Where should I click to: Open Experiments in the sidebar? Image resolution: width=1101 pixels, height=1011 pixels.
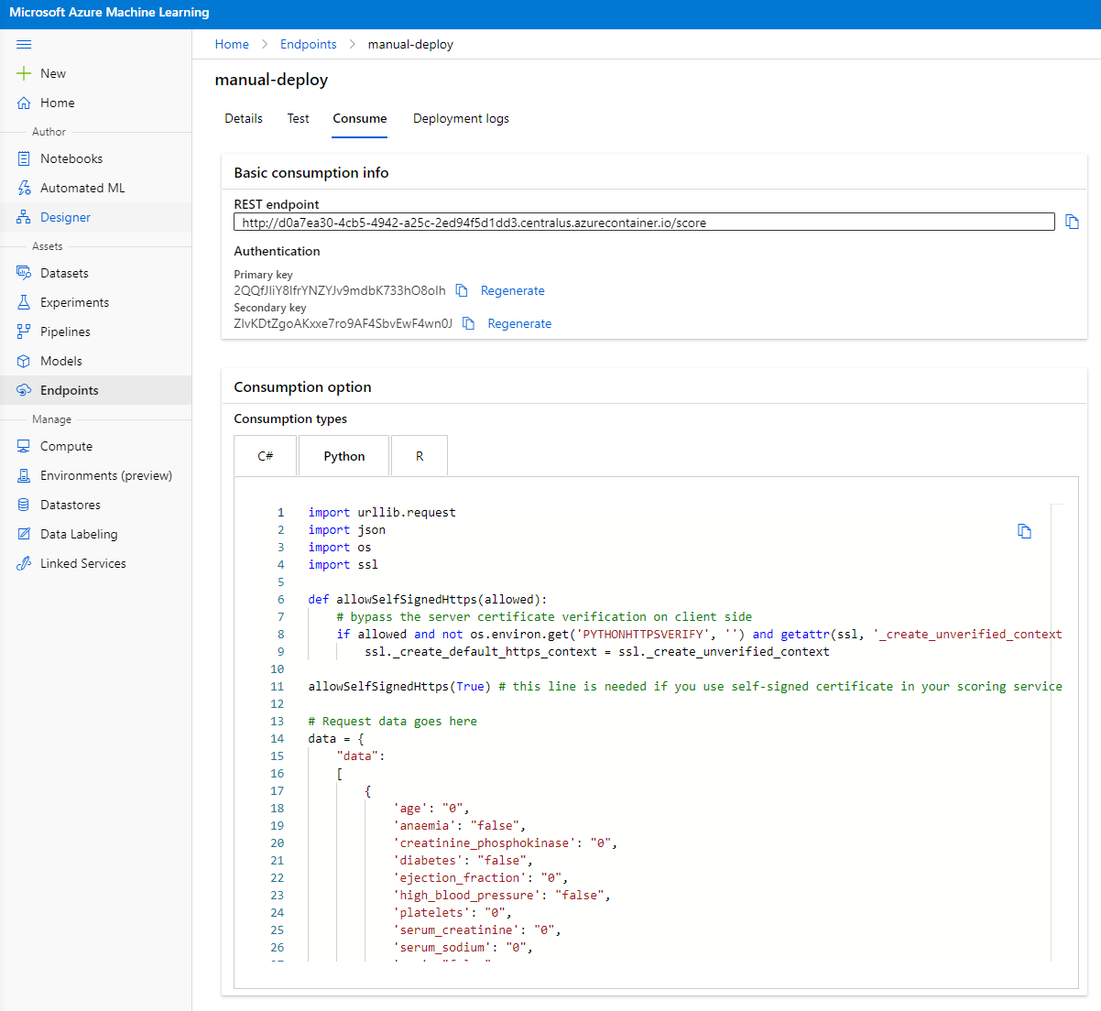point(74,302)
